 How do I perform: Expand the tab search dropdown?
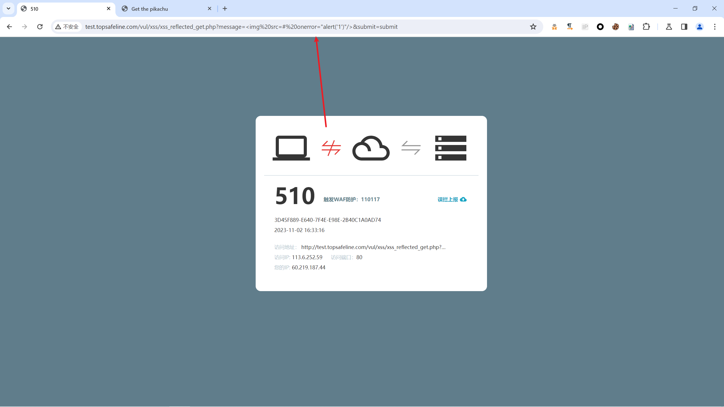pos(8,8)
